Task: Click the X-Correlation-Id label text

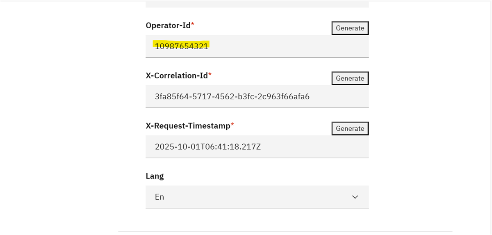Action: 177,75
